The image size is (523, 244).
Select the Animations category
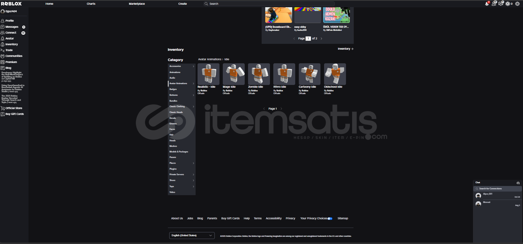point(175,72)
